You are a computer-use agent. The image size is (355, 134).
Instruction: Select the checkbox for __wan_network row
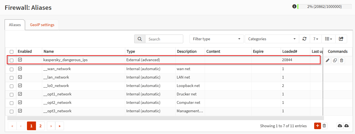click(11, 69)
